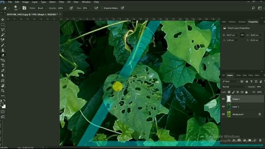This screenshot has height=149, width=265.
Task: Open the Opacity dropdown in options bar
Action: [66, 8]
